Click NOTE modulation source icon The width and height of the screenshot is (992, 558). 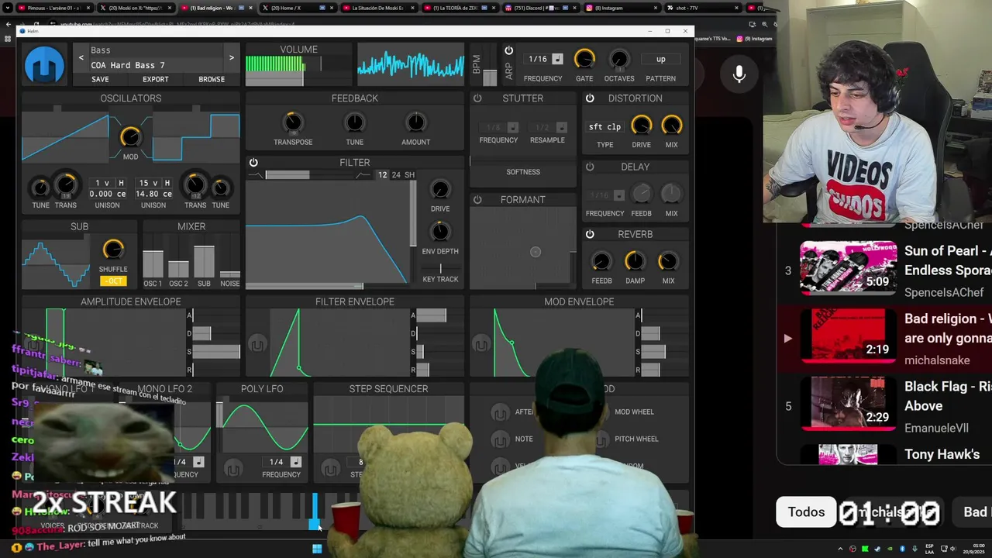[x=500, y=439]
